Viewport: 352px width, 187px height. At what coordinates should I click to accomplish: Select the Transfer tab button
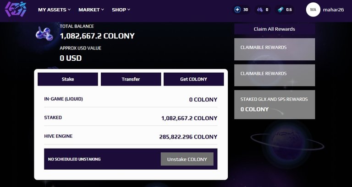pos(131,79)
